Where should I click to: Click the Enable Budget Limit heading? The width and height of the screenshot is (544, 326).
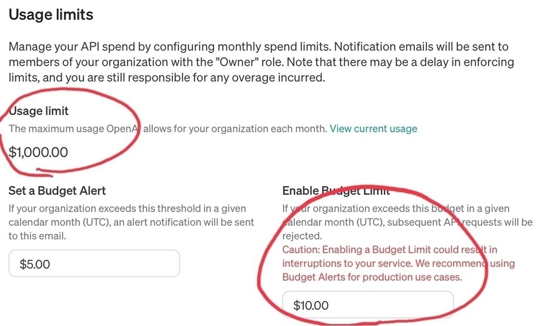click(336, 190)
